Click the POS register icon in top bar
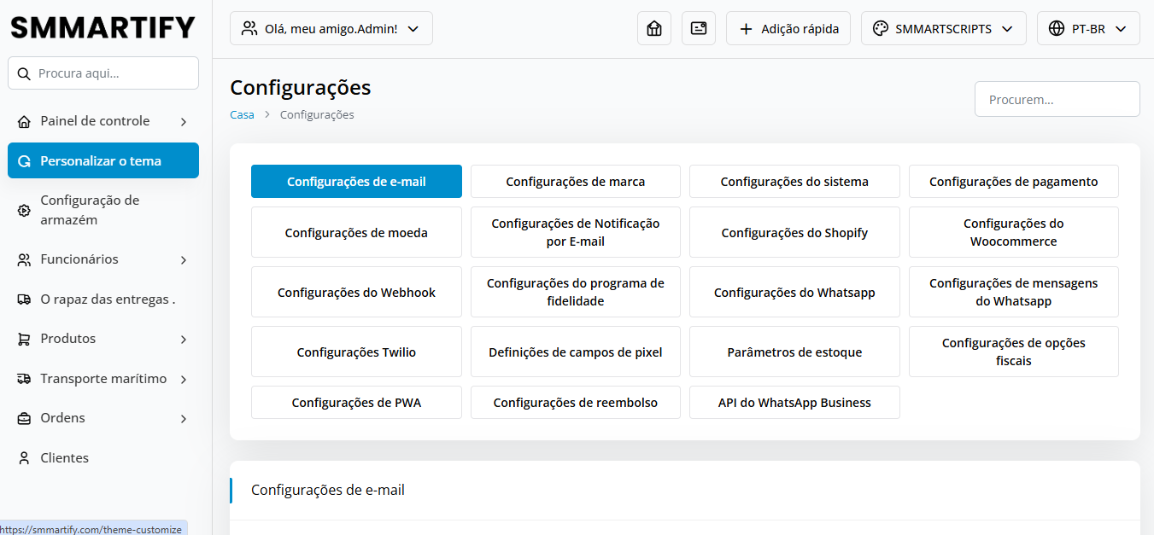The height and width of the screenshot is (535, 1154). click(x=699, y=28)
